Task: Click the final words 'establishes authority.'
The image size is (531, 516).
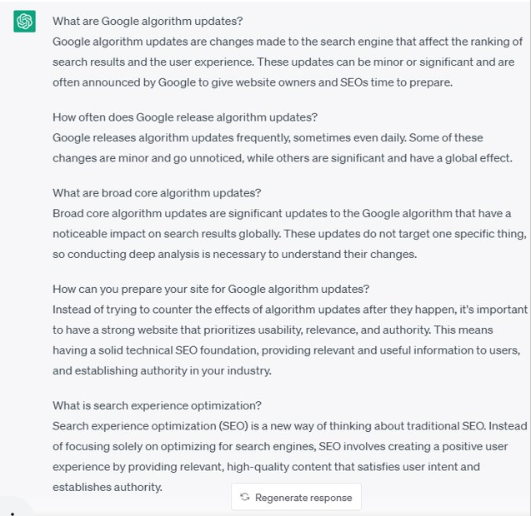Action: (108, 487)
